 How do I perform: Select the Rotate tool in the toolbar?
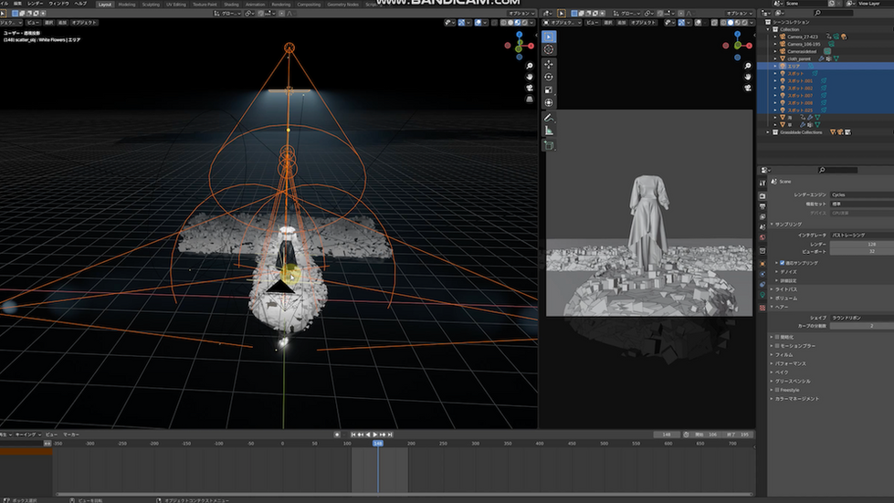pos(549,78)
